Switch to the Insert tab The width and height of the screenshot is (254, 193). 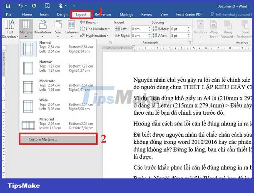pyautogui.click(x=44, y=15)
